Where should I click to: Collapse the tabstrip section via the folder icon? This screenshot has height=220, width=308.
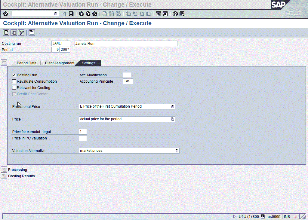tap(4, 63)
